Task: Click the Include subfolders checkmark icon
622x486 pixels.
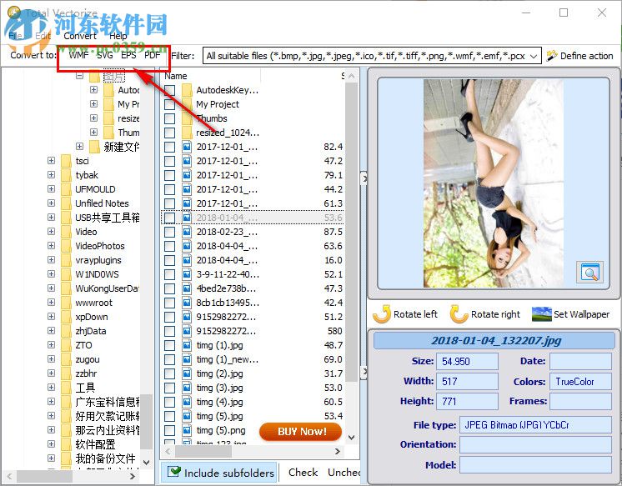Action: tap(174, 471)
